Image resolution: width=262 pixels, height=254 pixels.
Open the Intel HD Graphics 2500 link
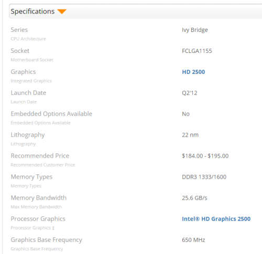[x=216, y=219]
